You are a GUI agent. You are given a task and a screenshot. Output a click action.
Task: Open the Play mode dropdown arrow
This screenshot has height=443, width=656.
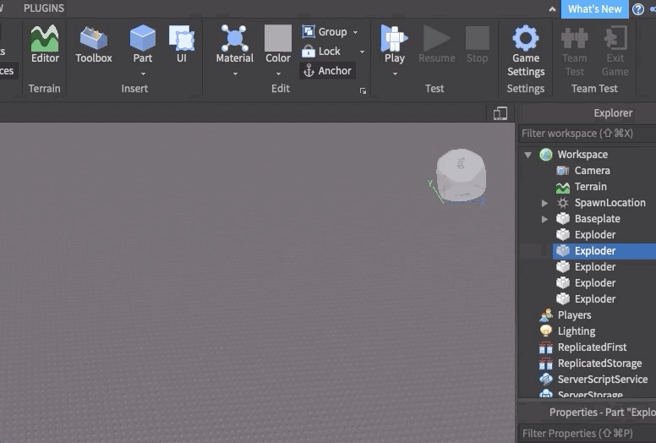[395, 74]
